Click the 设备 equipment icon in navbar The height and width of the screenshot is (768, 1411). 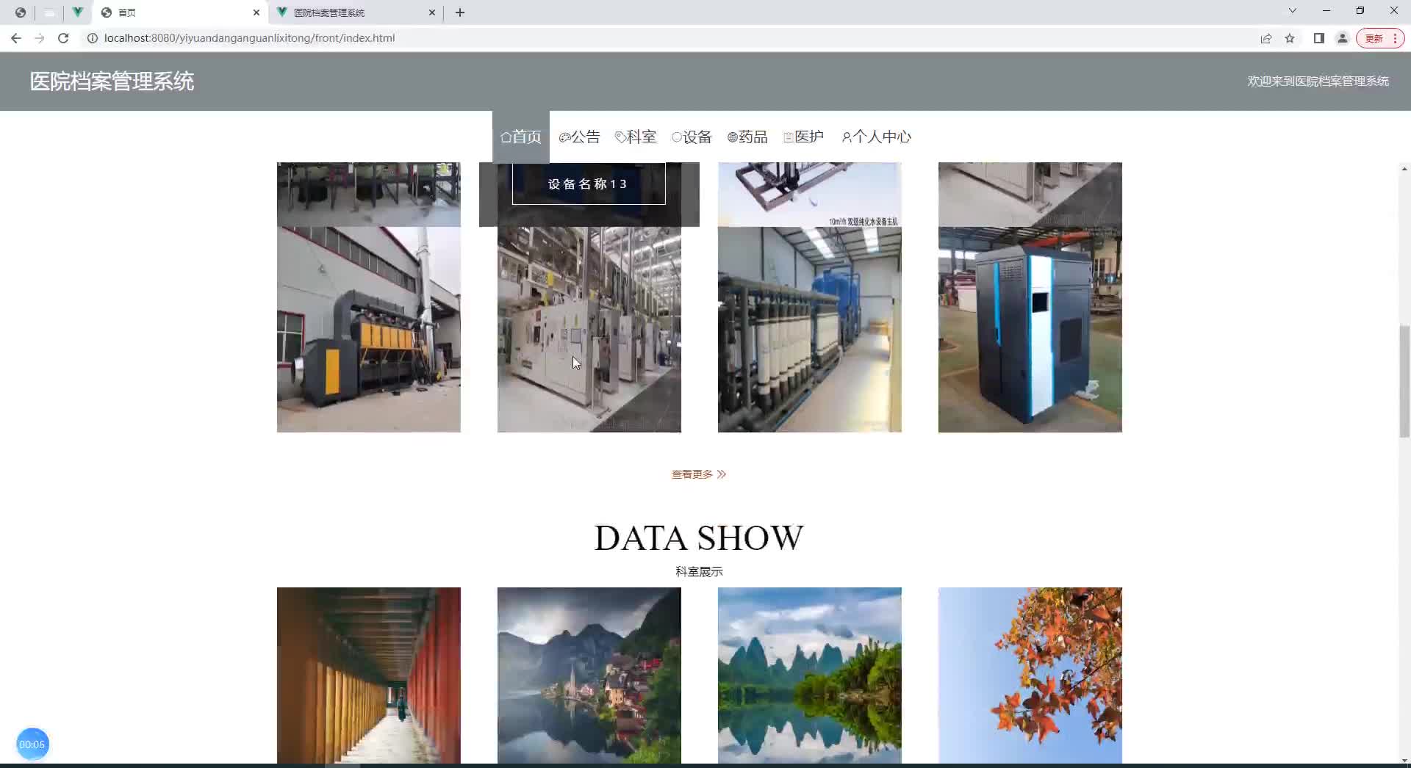pos(677,137)
